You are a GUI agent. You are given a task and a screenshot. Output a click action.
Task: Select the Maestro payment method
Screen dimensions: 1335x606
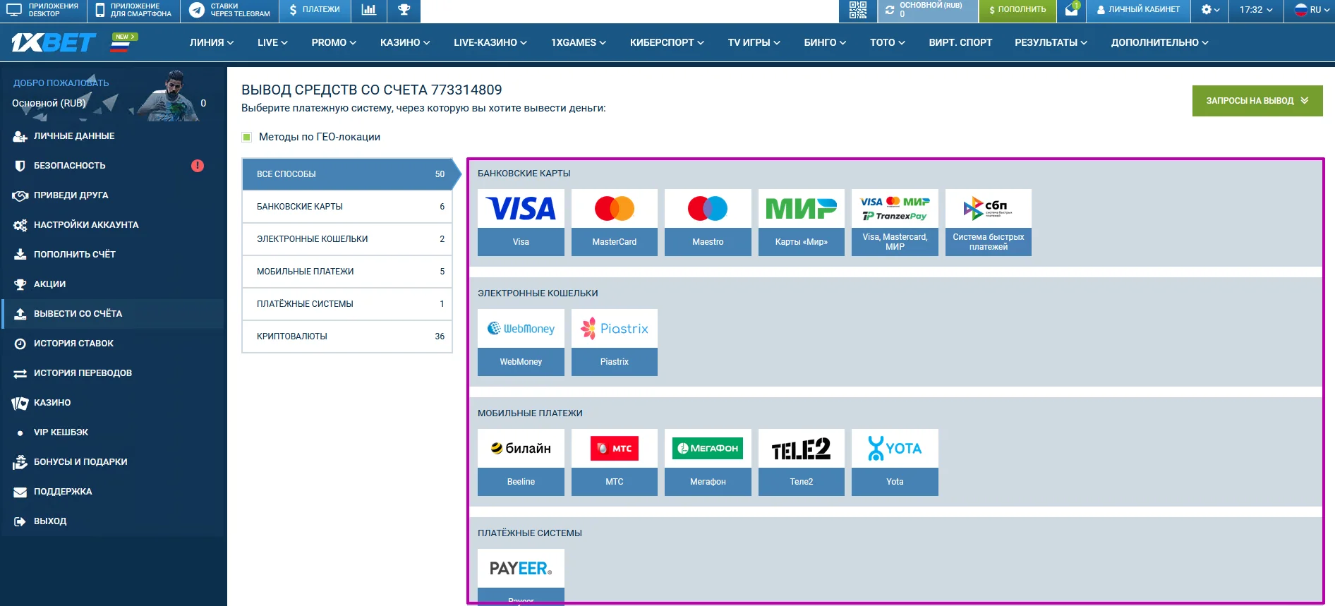point(708,222)
